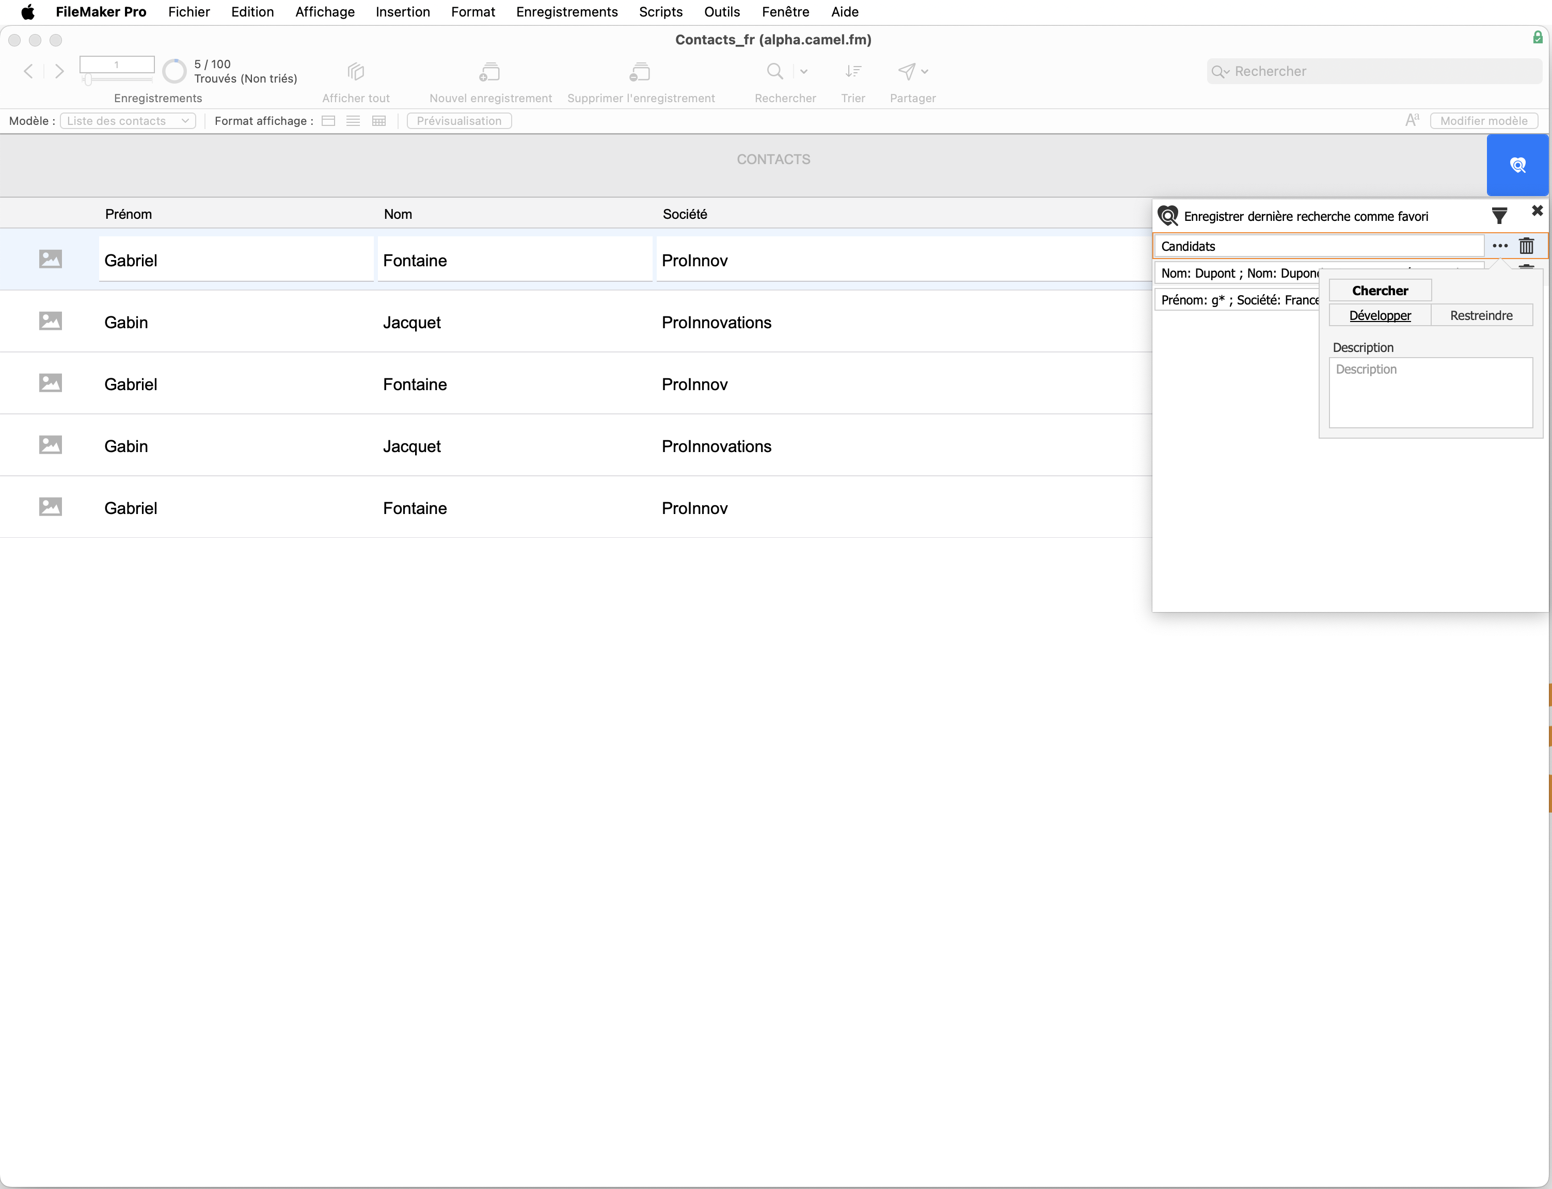The width and height of the screenshot is (1552, 1189).
Task: Click the quick search Rechercher field
Action: tap(1374, 72)
